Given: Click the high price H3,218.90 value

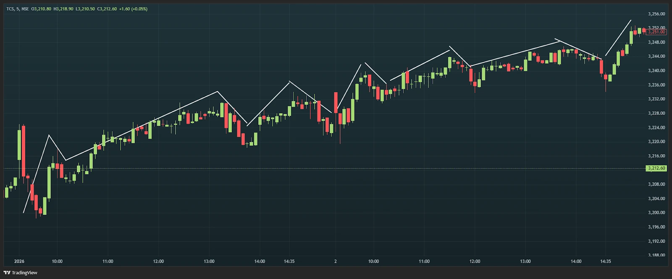Looking at the screenshot, I should (63, 9).
